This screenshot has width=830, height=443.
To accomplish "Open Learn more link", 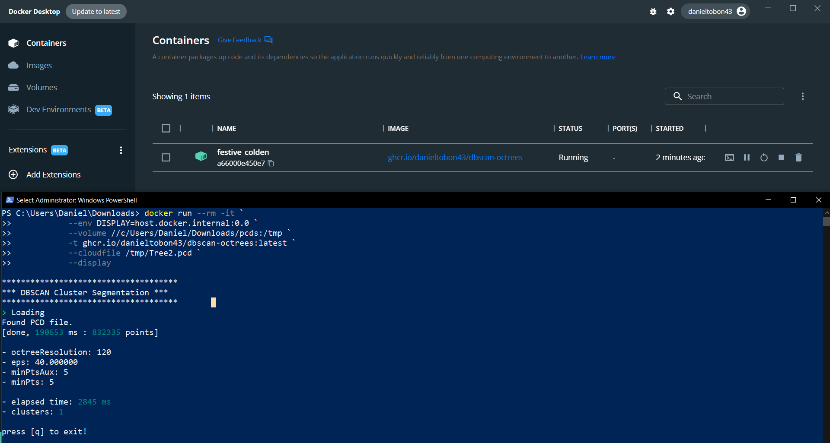I will (x=598, y=57).
